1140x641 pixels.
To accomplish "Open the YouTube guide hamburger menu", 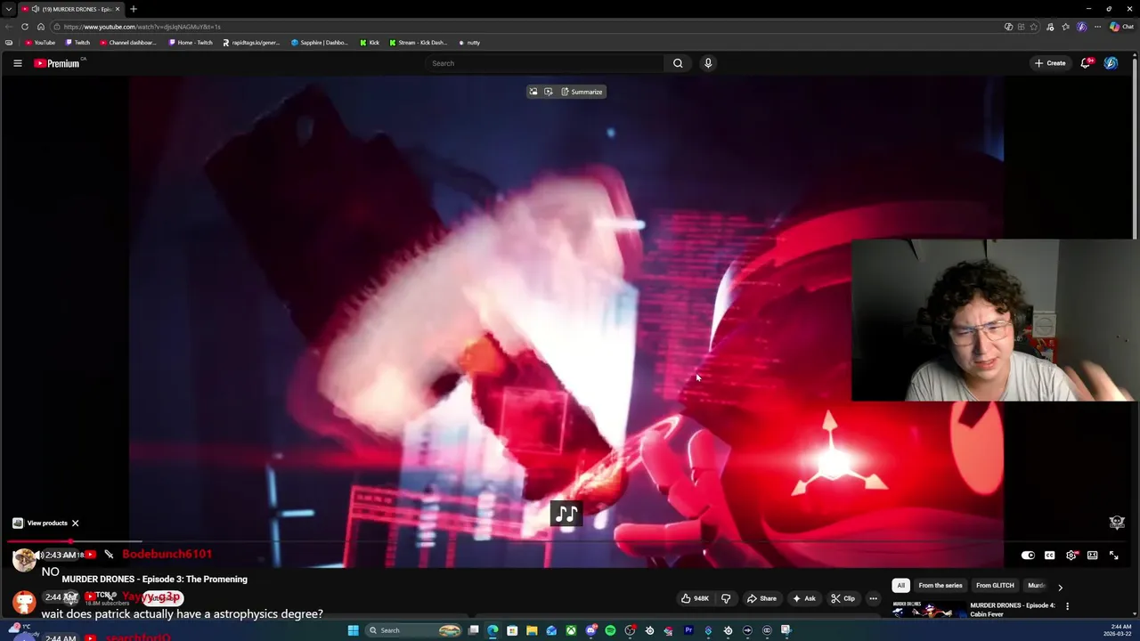I will pos(17,63).
